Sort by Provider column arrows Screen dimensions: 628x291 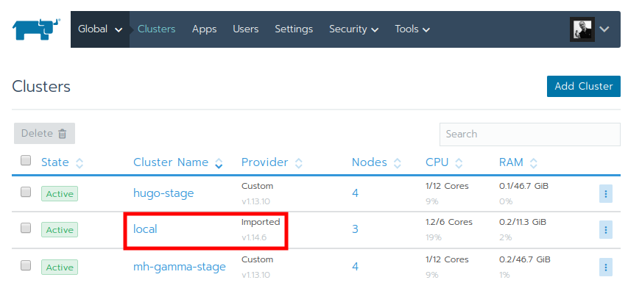[x=299, y=163]
